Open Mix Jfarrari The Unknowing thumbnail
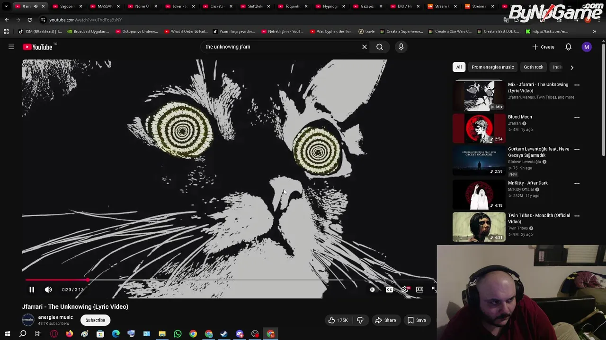The height and width of the screenshot is (340, 606). (479, 96)
